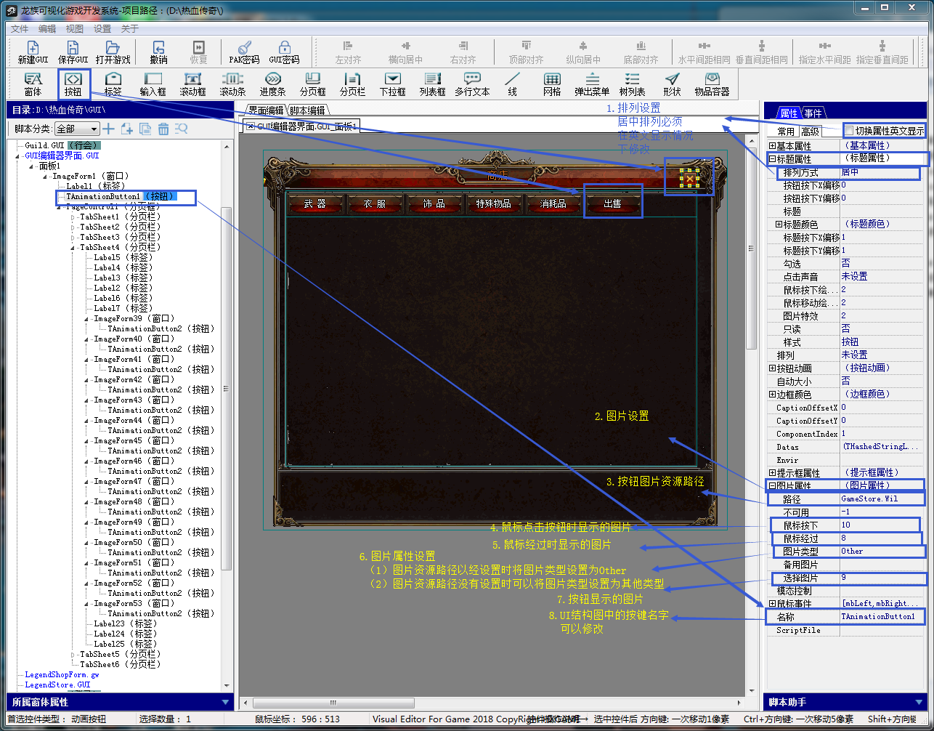This screenshot has height=731, width=934.
Task: Collapse the TabSheet4 tree node
Action: [x=73, y=248]
